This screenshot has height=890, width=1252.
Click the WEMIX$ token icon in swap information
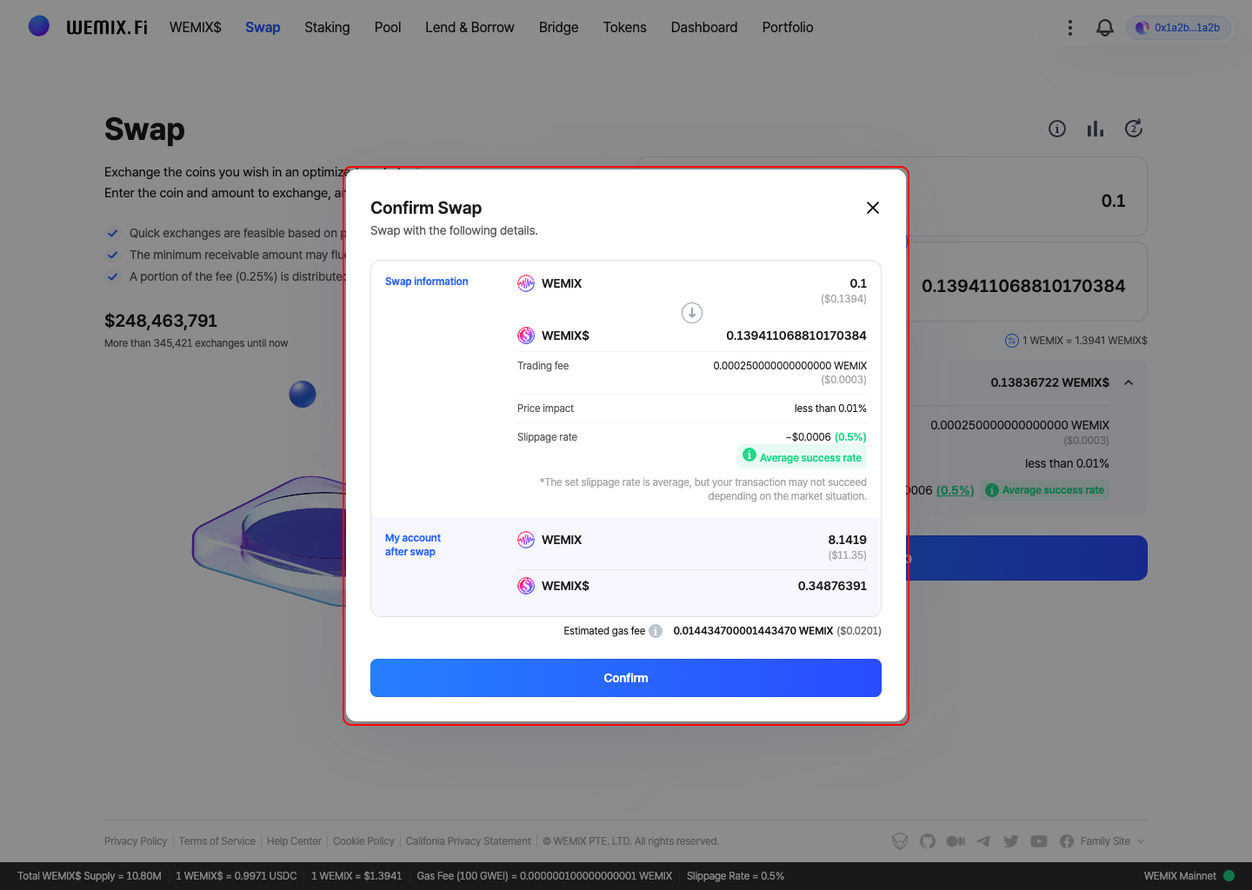pyautogui.click(x=526, y=335)
